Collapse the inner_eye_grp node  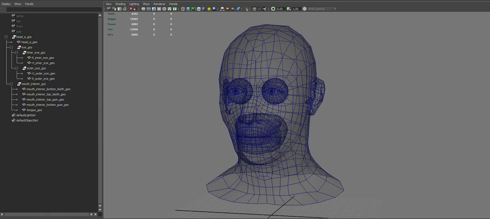coord(17,53)
